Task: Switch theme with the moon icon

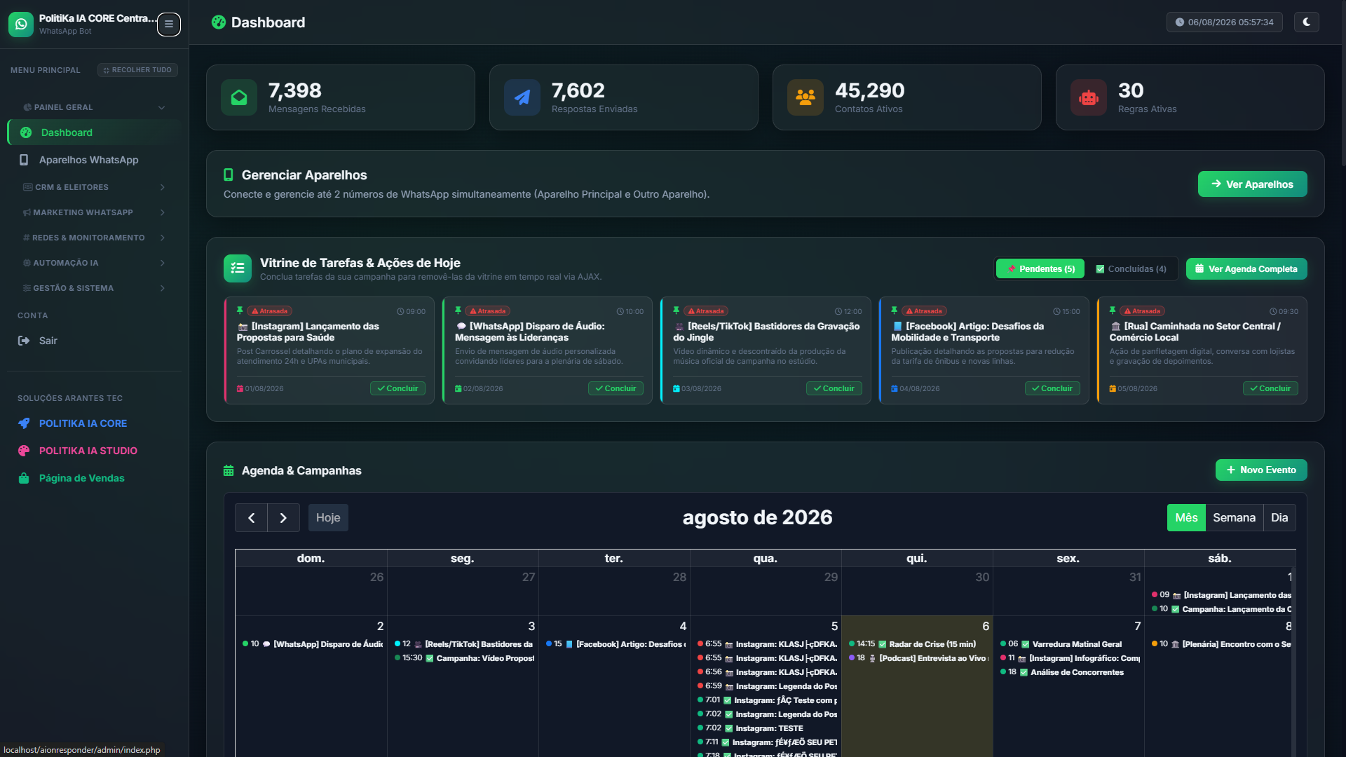Action: click(x=1306, y=22)
